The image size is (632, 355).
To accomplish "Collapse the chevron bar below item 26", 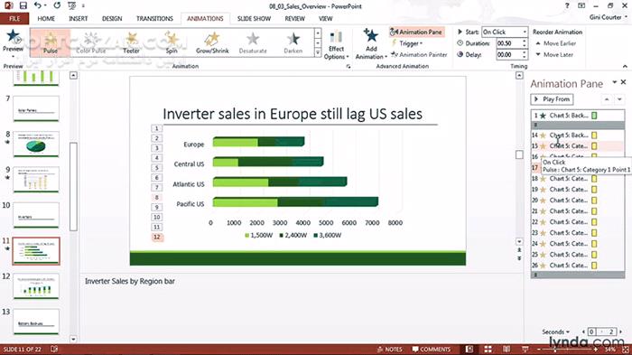I will [x=578, y=275].
